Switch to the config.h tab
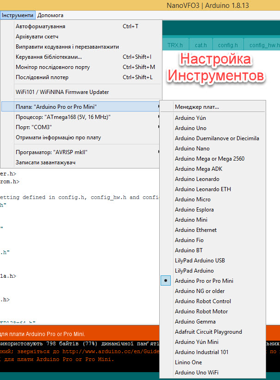This screenshot has height=380, width=280. pyautogui.click(x=228, y=45)
